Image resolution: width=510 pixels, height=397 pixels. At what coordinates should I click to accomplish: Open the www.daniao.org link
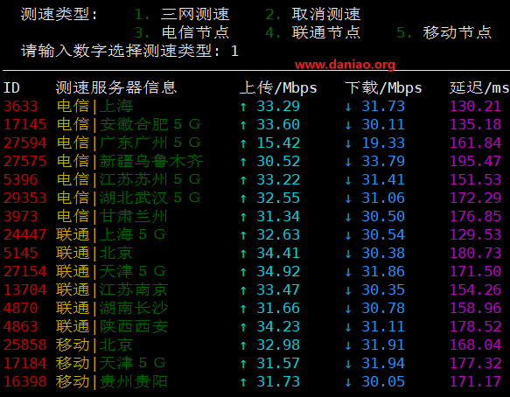tap(345, 65)
